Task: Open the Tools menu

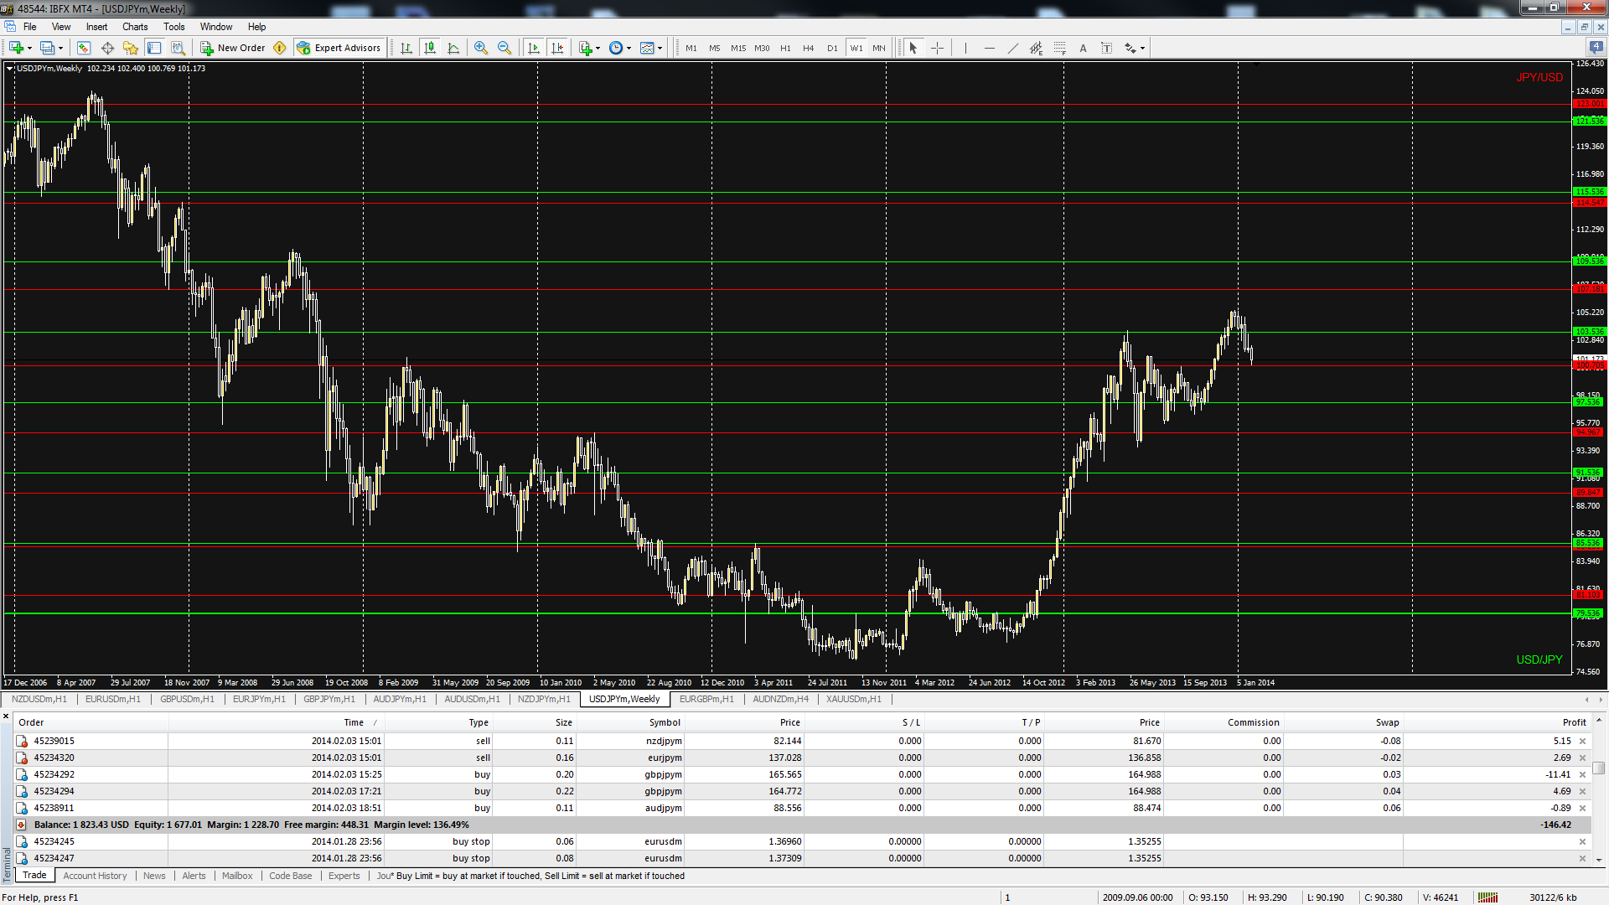Action: [174, 27]
